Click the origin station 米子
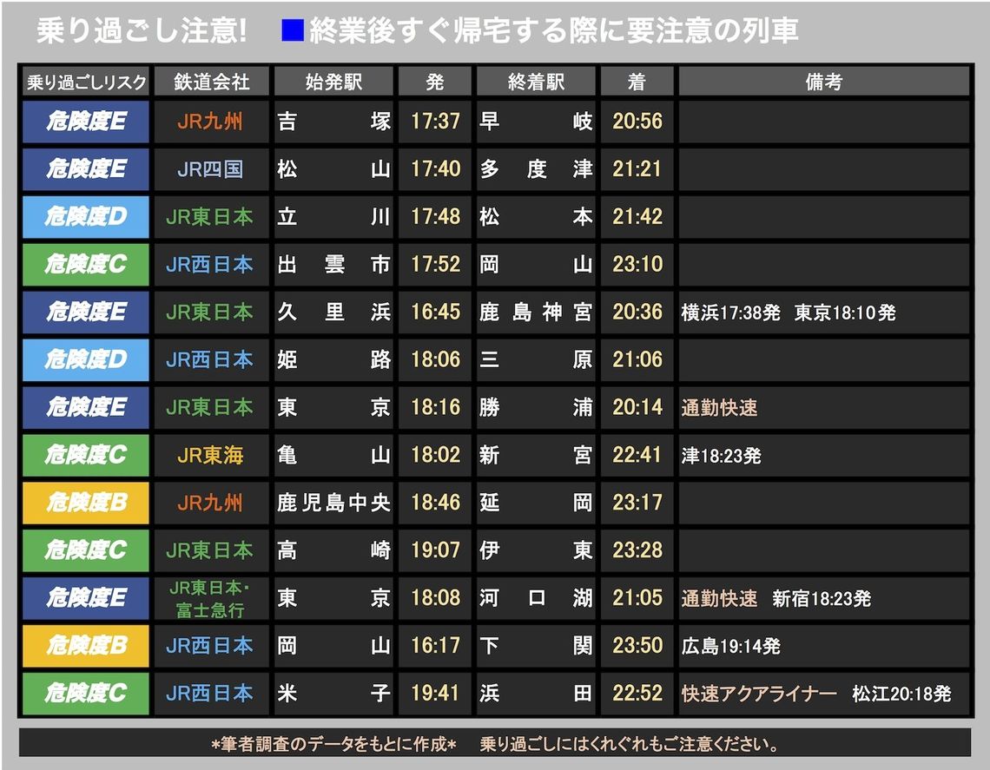The height and width of the screenshot is (770, 990). tap(333, 694)
